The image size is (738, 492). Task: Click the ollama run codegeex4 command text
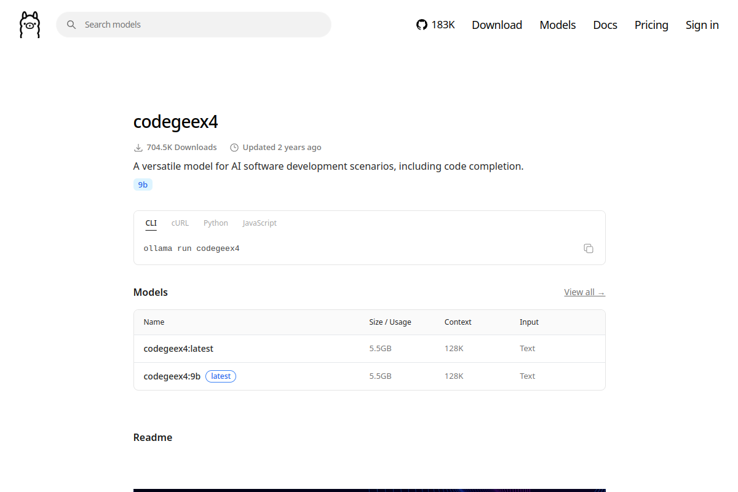pyautogui.click(x=191, y=248)
